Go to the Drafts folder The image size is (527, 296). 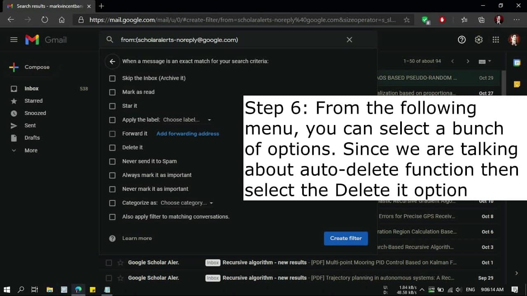click(x=32, y=138)
